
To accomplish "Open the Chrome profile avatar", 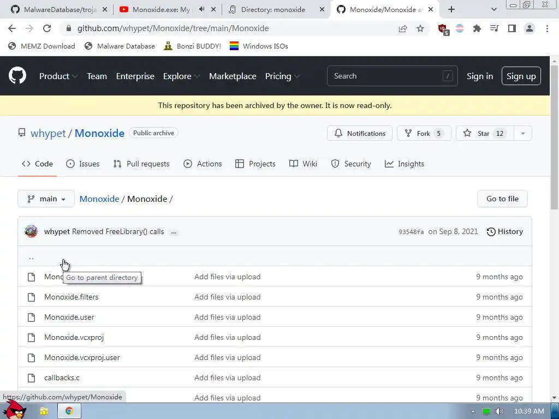I will [530, 28].
